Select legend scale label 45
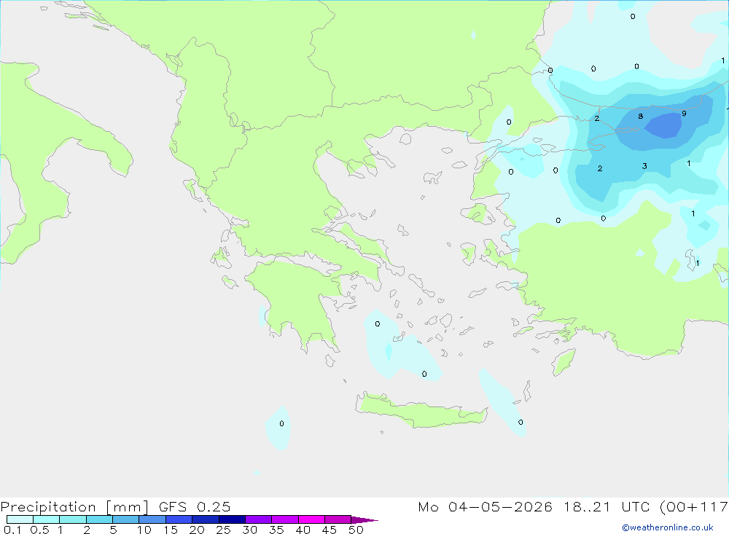 pyautogui.click(x=330, y=530)
